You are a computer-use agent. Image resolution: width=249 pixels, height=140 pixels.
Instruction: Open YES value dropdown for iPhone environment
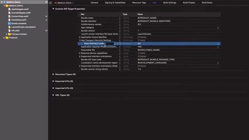[x=218, y=47]
